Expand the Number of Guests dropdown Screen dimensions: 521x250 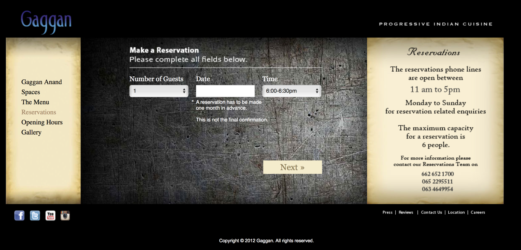click(159, 91)
